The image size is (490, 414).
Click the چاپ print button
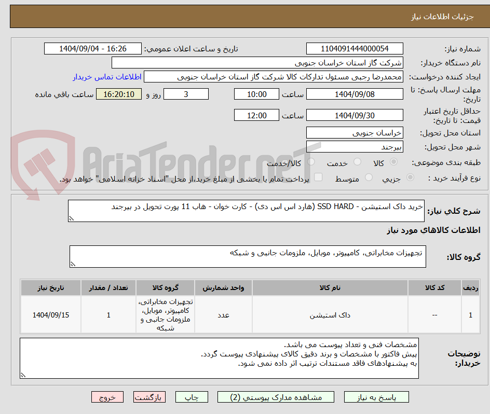tap(192, 397)
